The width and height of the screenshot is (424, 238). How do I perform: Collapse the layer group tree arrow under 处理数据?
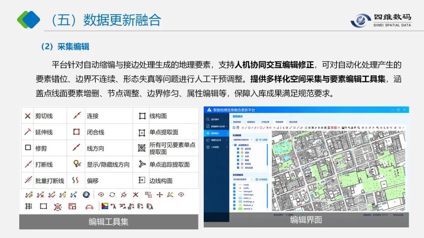[x=233, y=145]
